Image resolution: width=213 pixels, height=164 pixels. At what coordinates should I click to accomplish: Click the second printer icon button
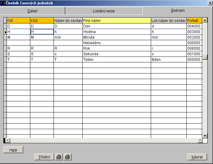point(67,157)
